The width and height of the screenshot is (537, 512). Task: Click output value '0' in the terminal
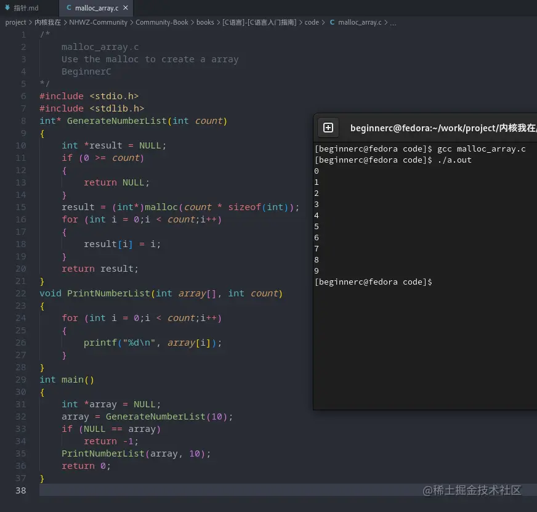coord(317,171)
